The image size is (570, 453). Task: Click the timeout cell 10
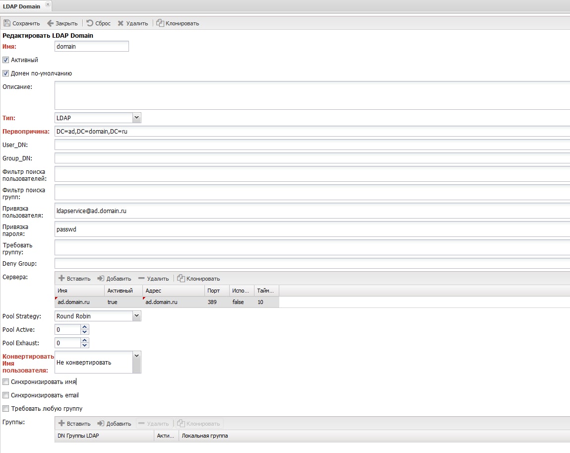[266, 302]
